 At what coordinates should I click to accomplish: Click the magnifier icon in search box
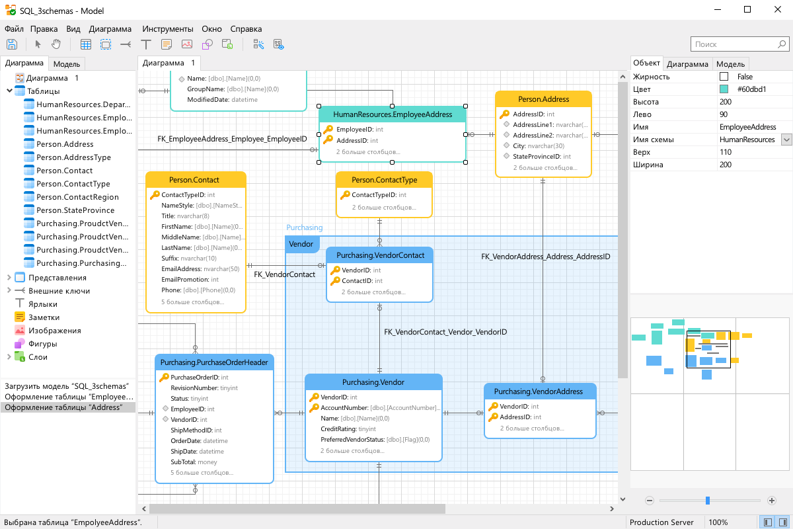(781, 44)
